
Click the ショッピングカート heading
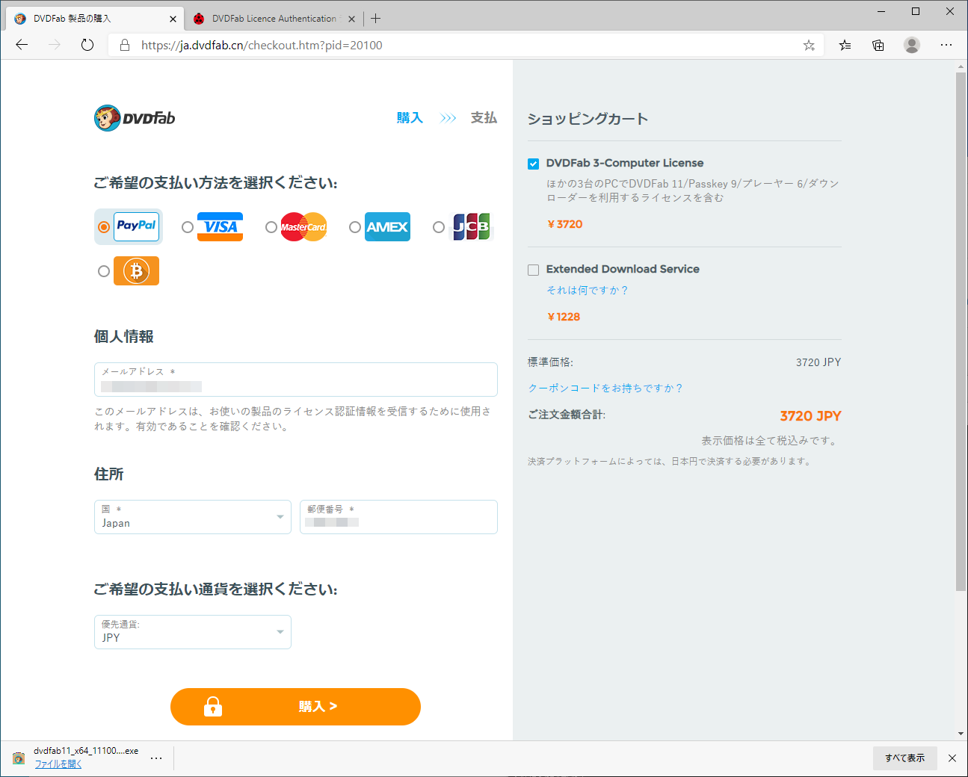[x=588, y=119]
